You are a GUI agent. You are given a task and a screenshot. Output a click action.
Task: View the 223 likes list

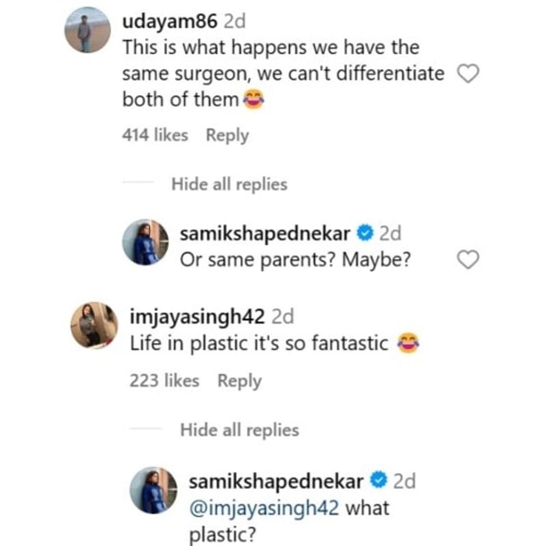tap(164, 380)
